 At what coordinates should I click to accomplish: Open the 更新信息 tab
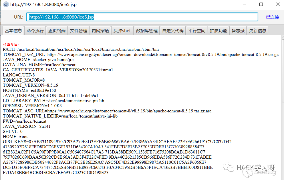click(257, 31)
